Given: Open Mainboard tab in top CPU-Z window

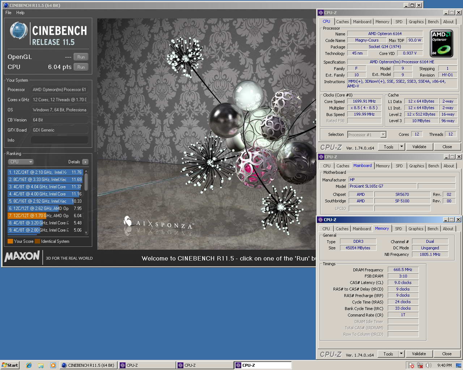Looking at the screenshot, I should click(362, 22).
